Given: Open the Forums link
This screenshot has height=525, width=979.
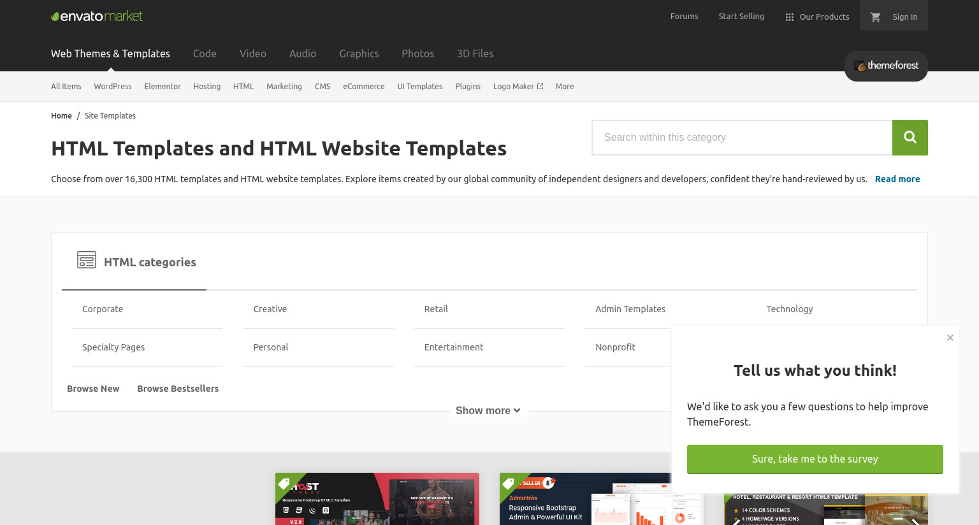Looking at the screenshot, I should (x=685, y=17).
